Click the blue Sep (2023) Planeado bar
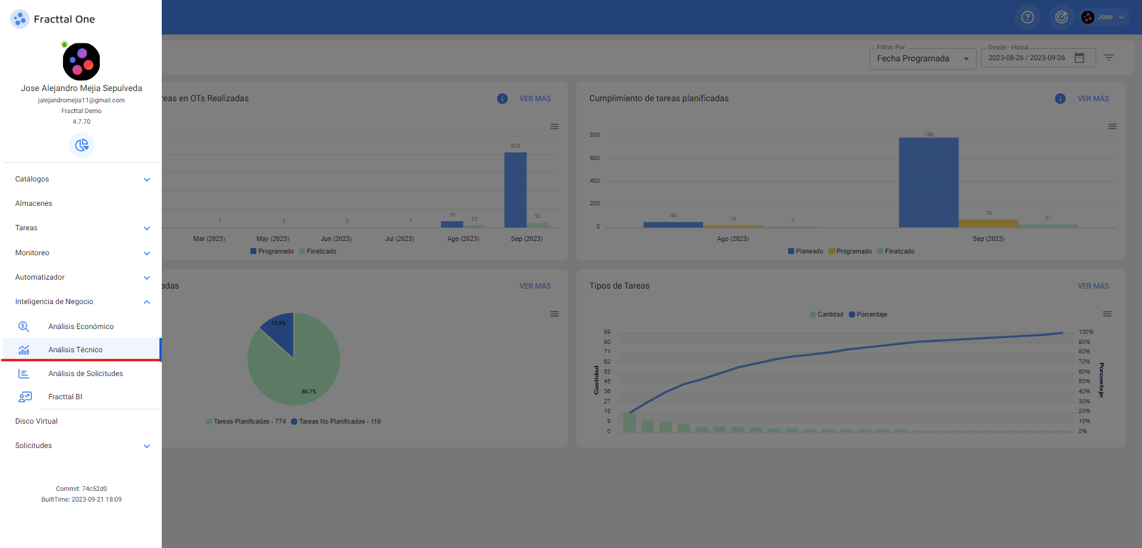1142x548 pixels. pyautogui.click(x=928, y=182)
